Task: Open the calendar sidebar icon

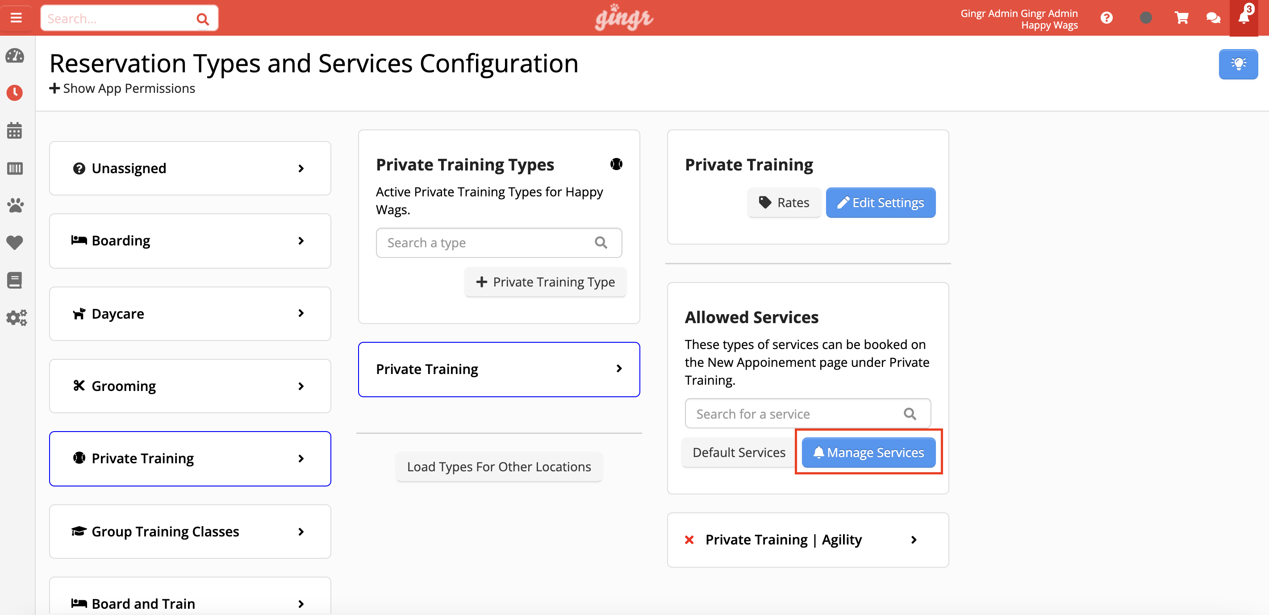Action: pos(15,130)
